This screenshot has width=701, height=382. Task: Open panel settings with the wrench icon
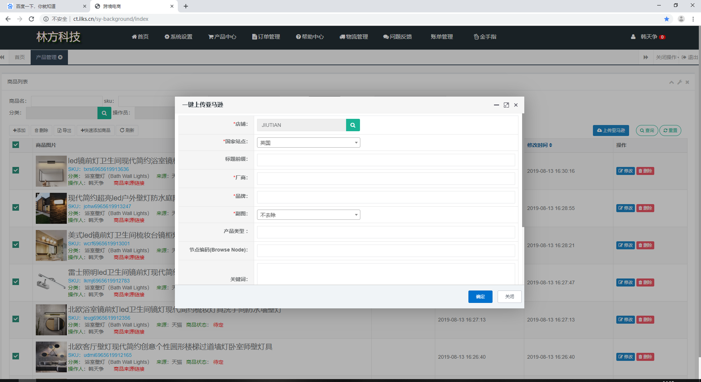click(x=679, y=82)
